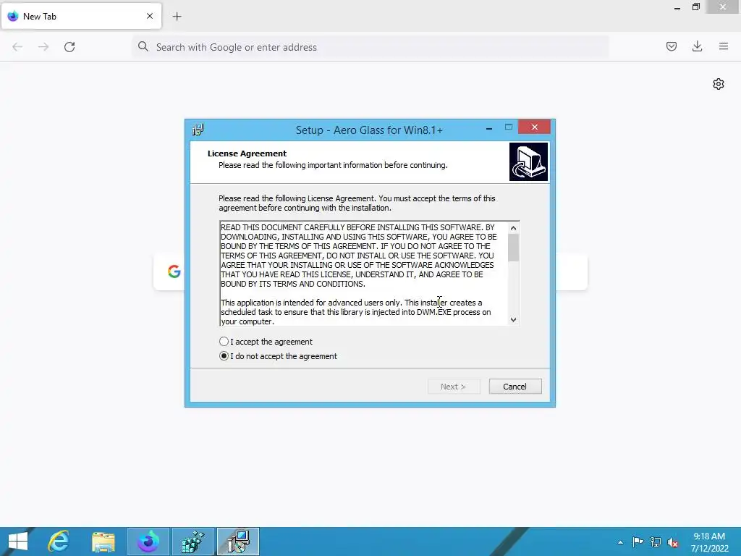This screenshot has height=556, width=741.
Task: Cancel the Aero Glass setup
Action: point(515,387)
